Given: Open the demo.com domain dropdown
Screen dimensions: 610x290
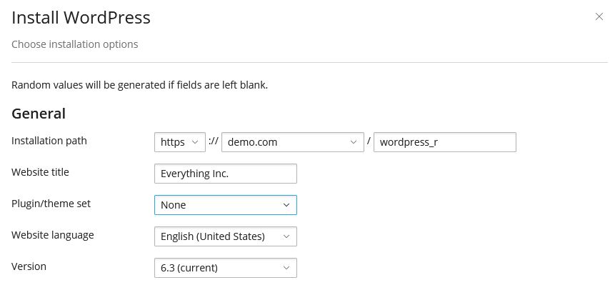Looking at the screenshot, I should click(x=293, y=142).
